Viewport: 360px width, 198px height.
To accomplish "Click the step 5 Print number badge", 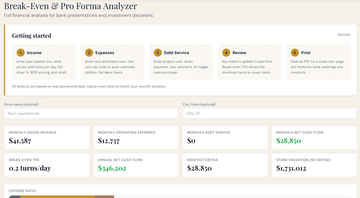I will pyautogui.click(x=294, y=53).
